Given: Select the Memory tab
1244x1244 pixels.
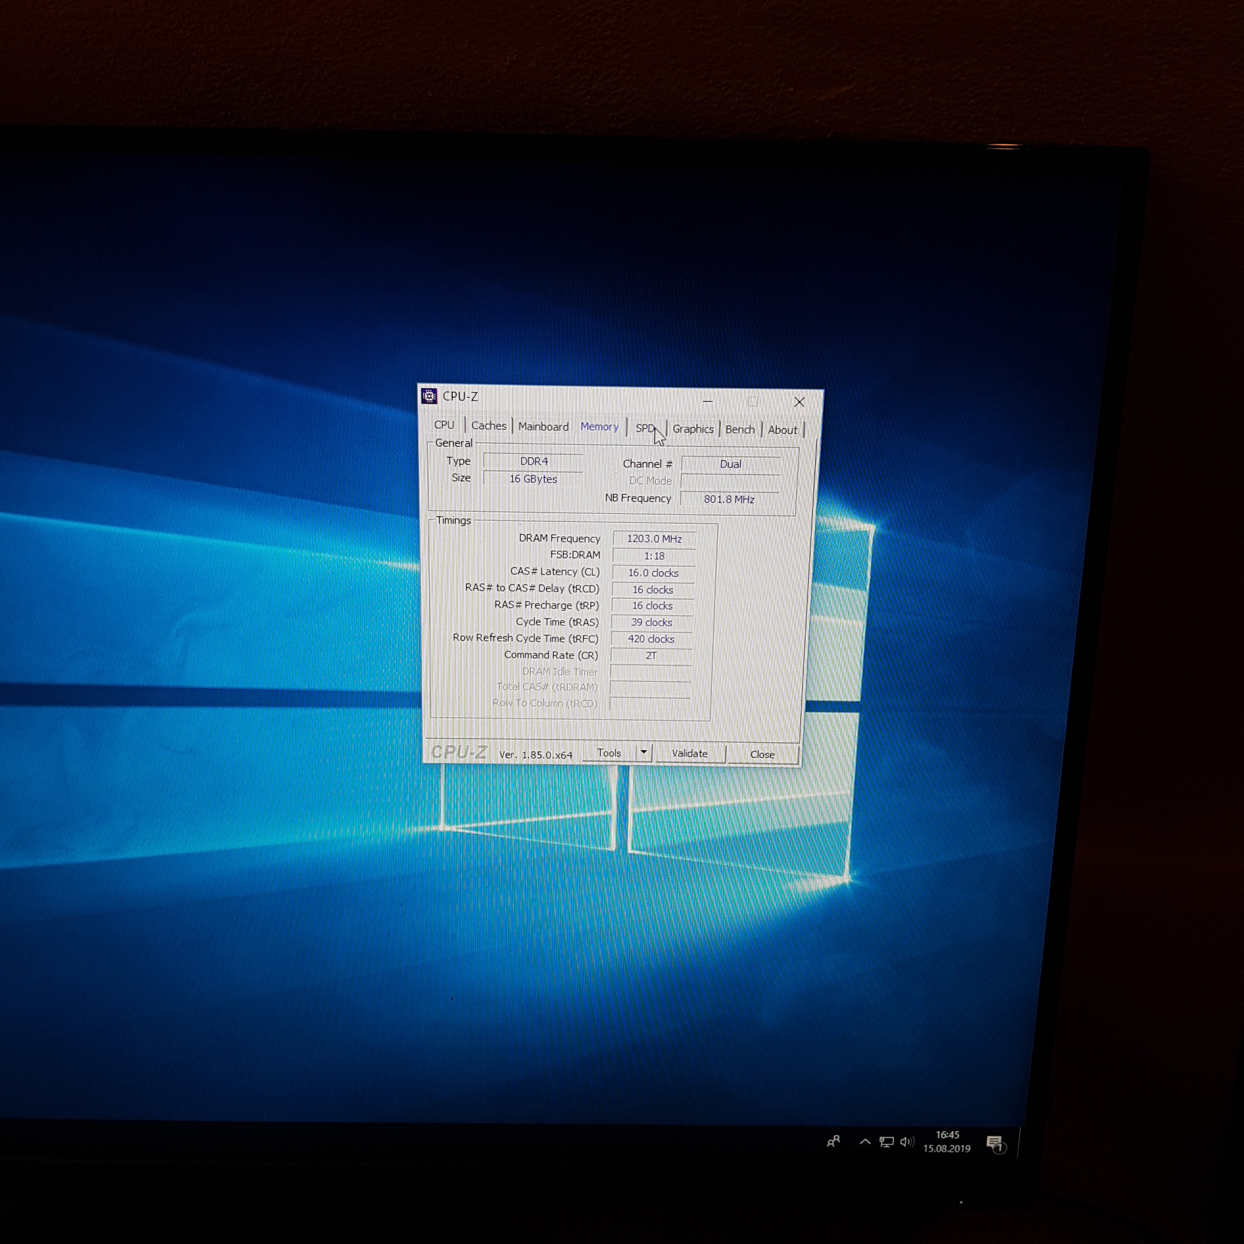Looking at the screenshot, I should pyautogui.click(x=600, y=427).
